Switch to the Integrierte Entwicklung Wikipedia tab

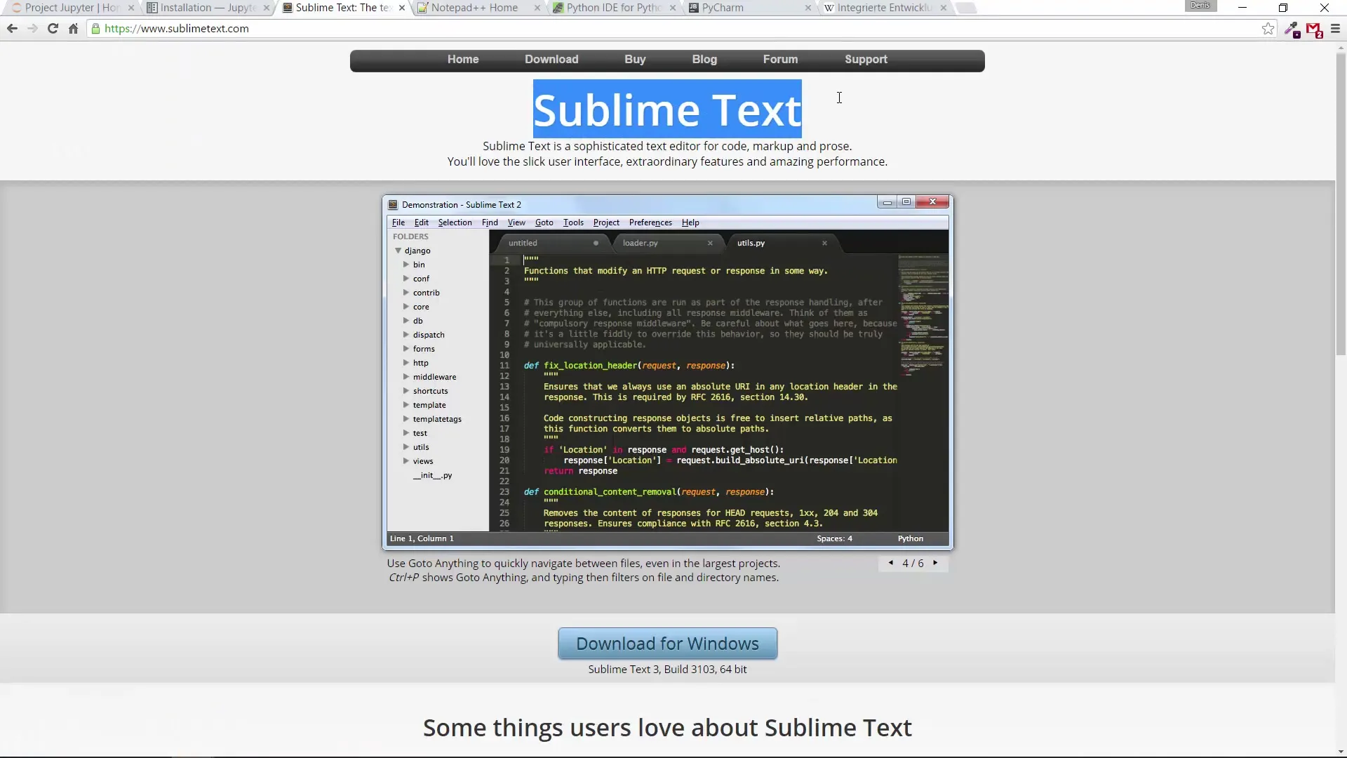point(884,8)
